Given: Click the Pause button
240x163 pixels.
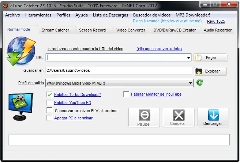Looking at the screenshot, I should (x=144, y=118).
